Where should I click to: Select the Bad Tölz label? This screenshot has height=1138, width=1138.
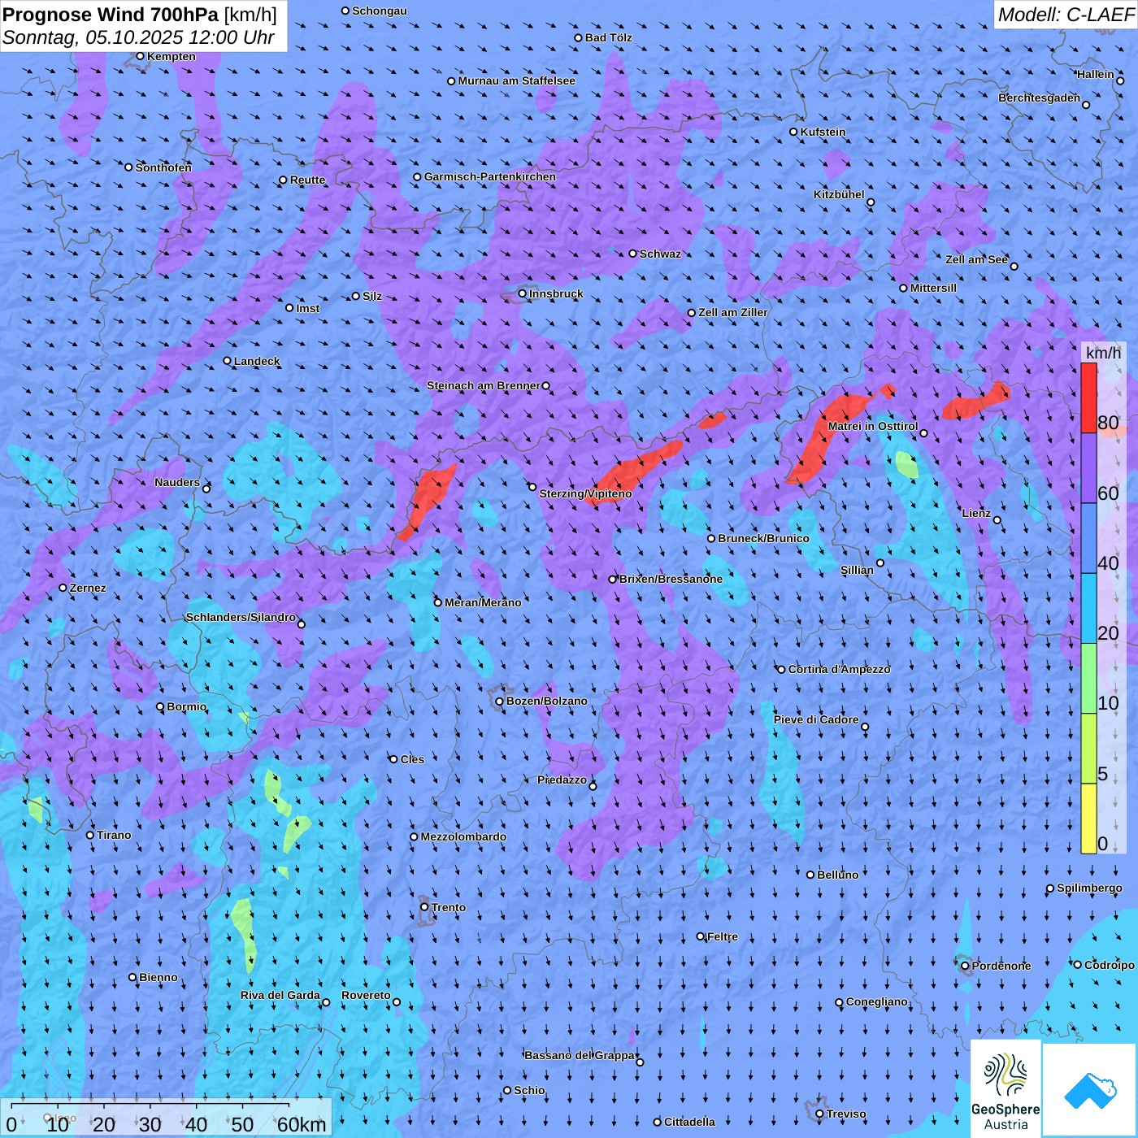pos(609,37)
